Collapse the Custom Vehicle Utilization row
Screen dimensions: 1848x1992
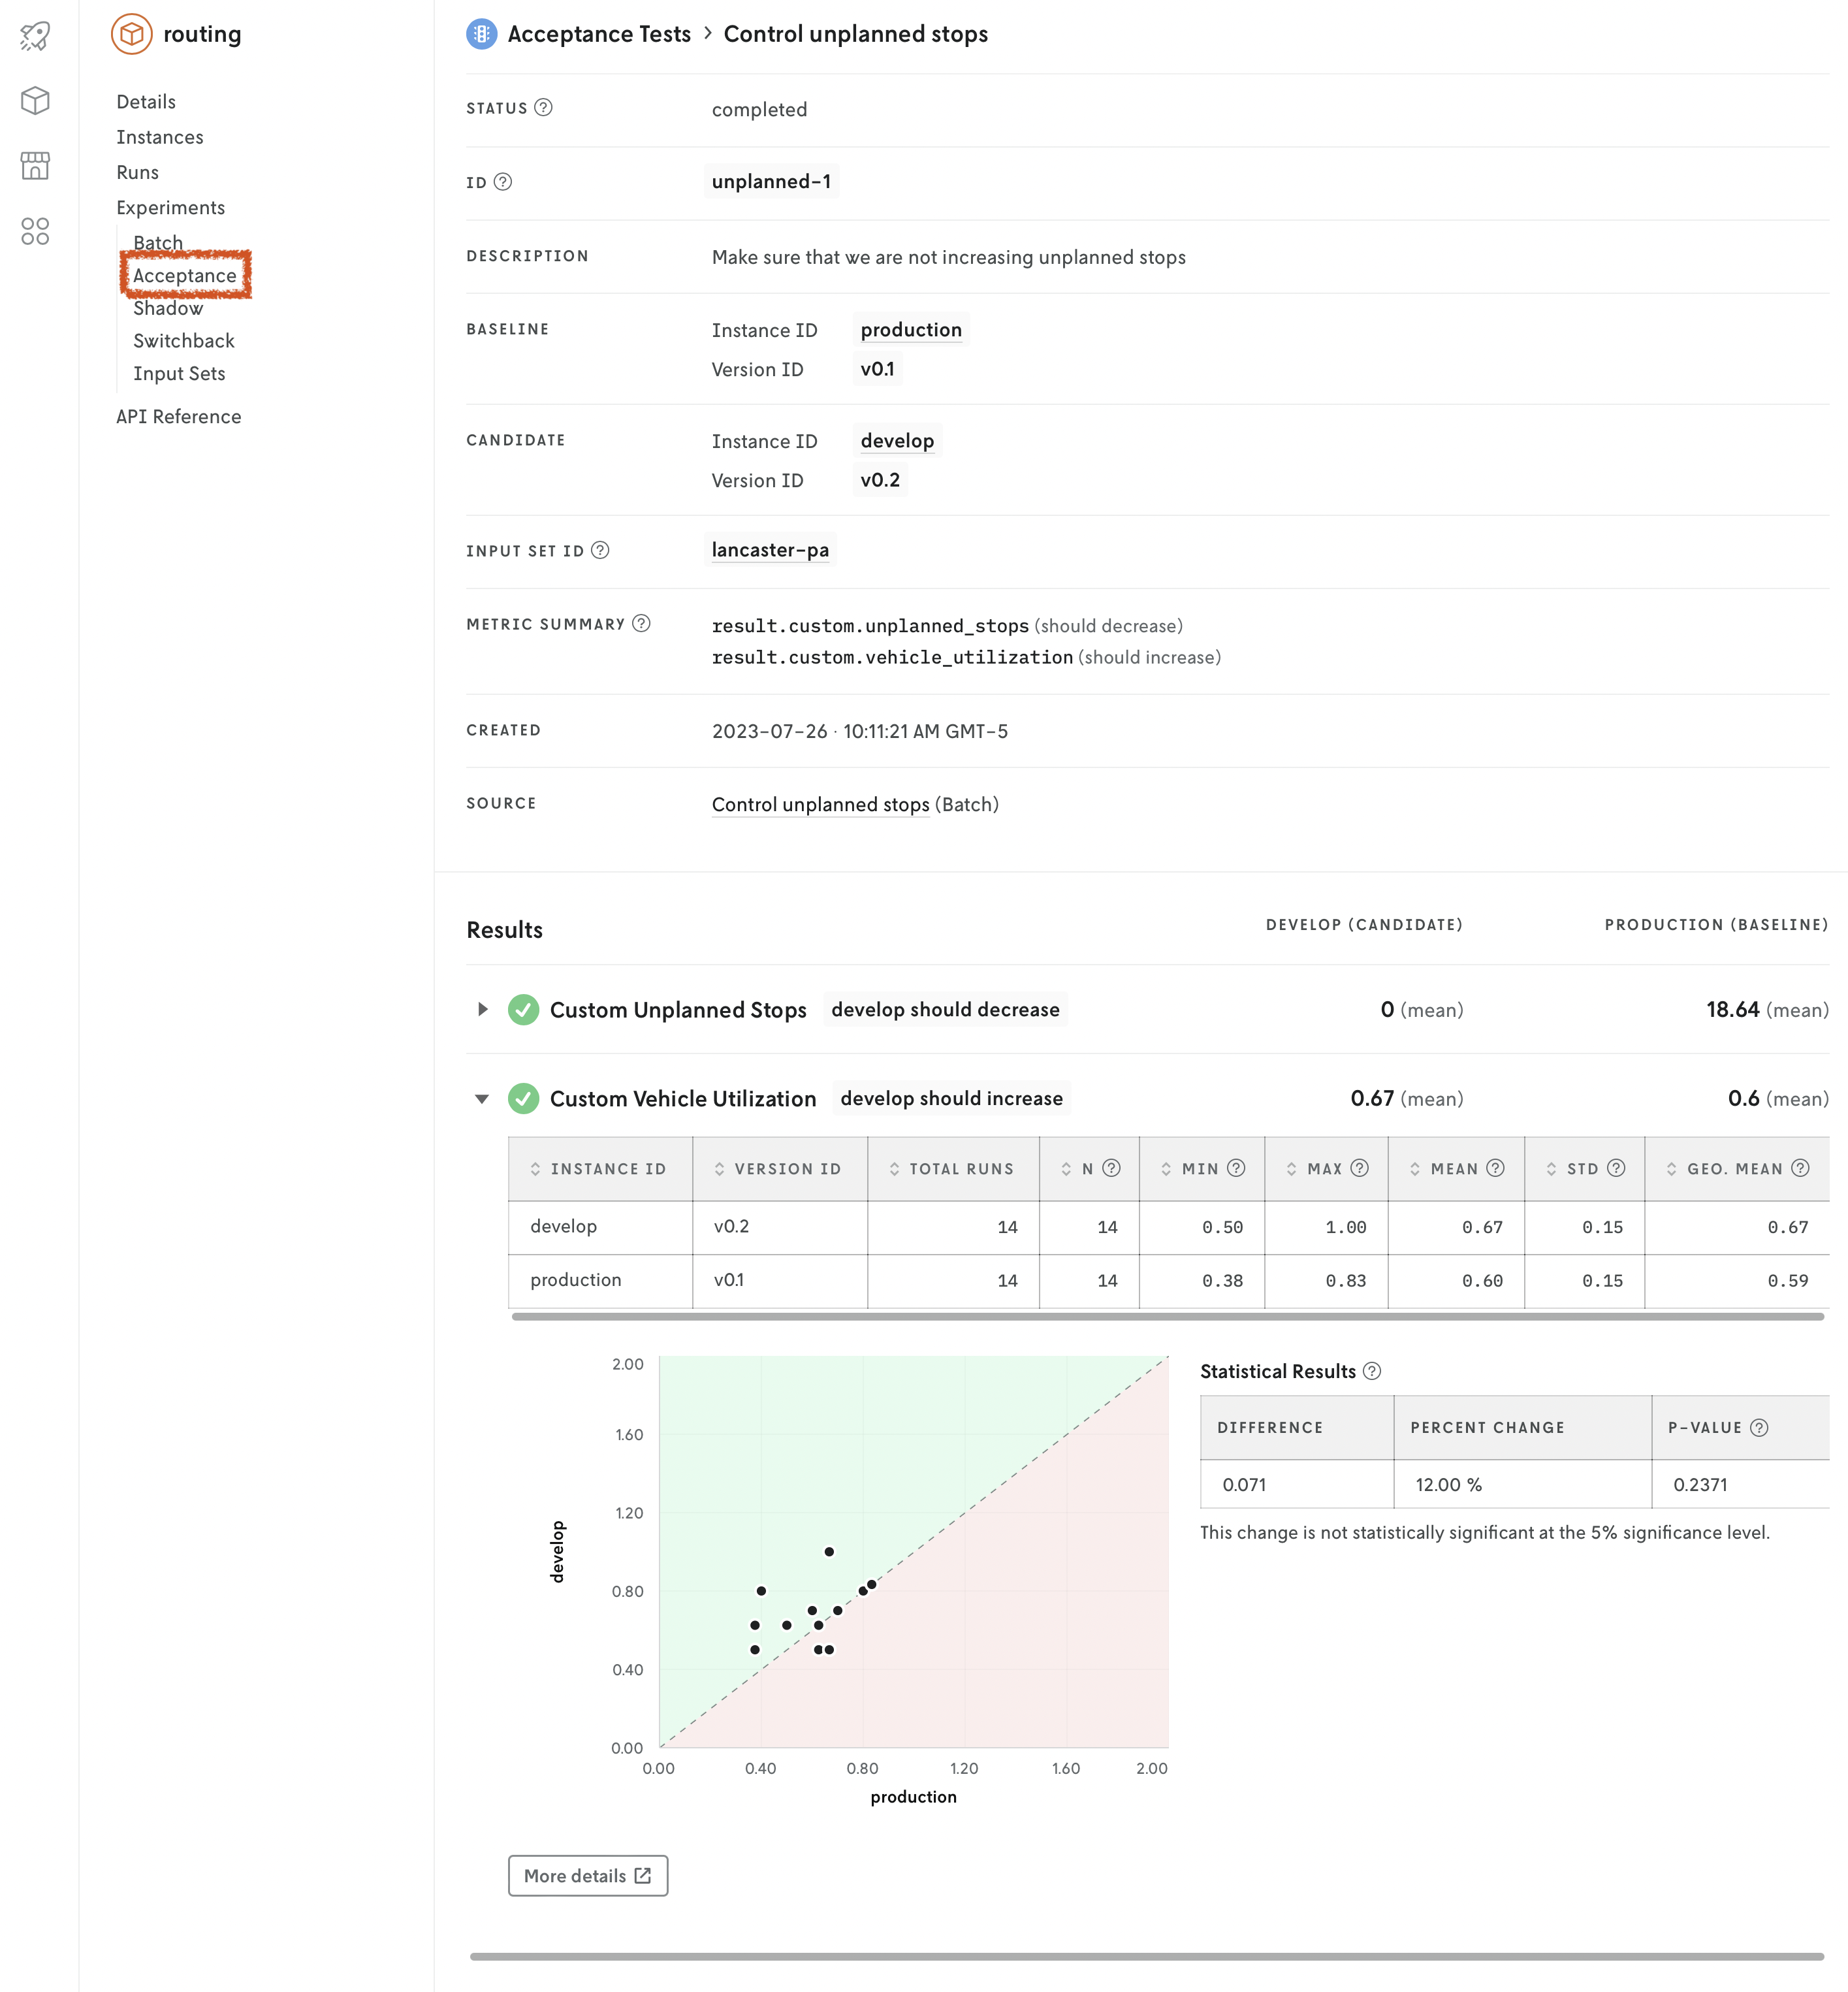click(x=482, y=1099)
